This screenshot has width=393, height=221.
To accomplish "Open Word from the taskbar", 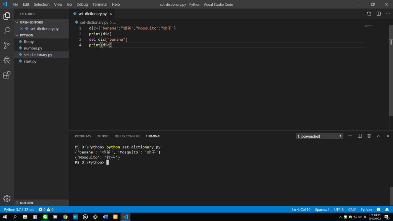I will tap(105, 217).
